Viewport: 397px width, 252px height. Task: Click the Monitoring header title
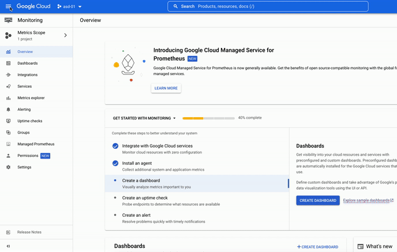click(x=30, y=20)
